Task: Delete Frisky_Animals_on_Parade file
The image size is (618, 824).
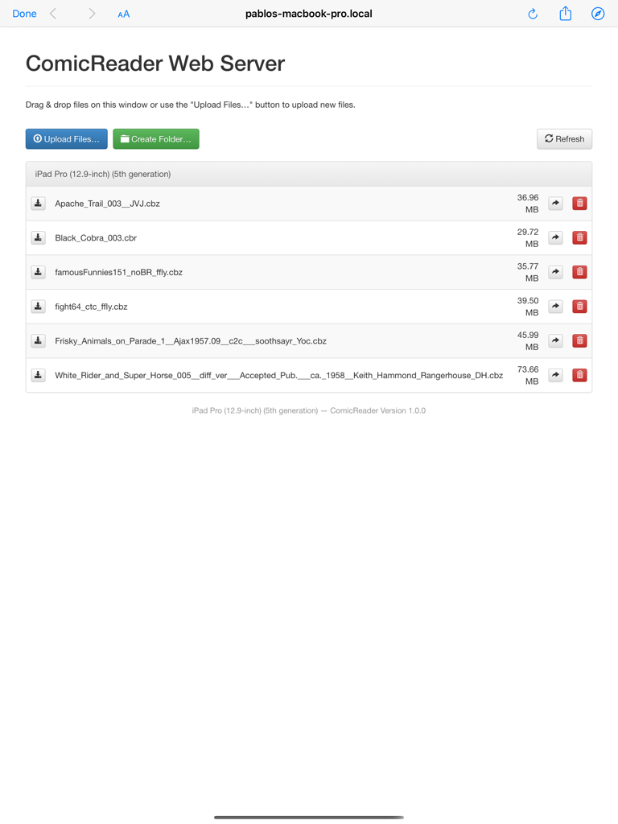Action: click(579, 340)
